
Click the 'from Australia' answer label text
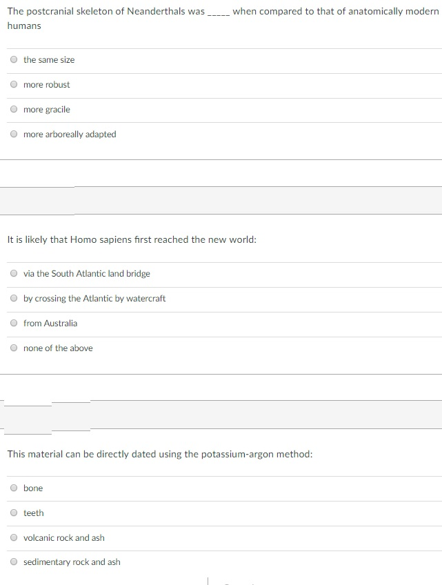50,324
